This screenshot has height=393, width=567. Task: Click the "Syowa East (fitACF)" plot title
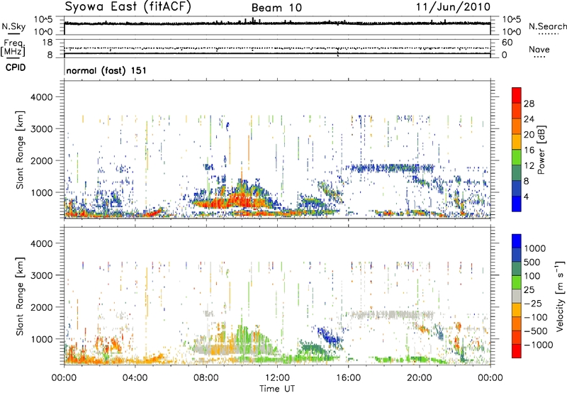[x=128, y=7]
